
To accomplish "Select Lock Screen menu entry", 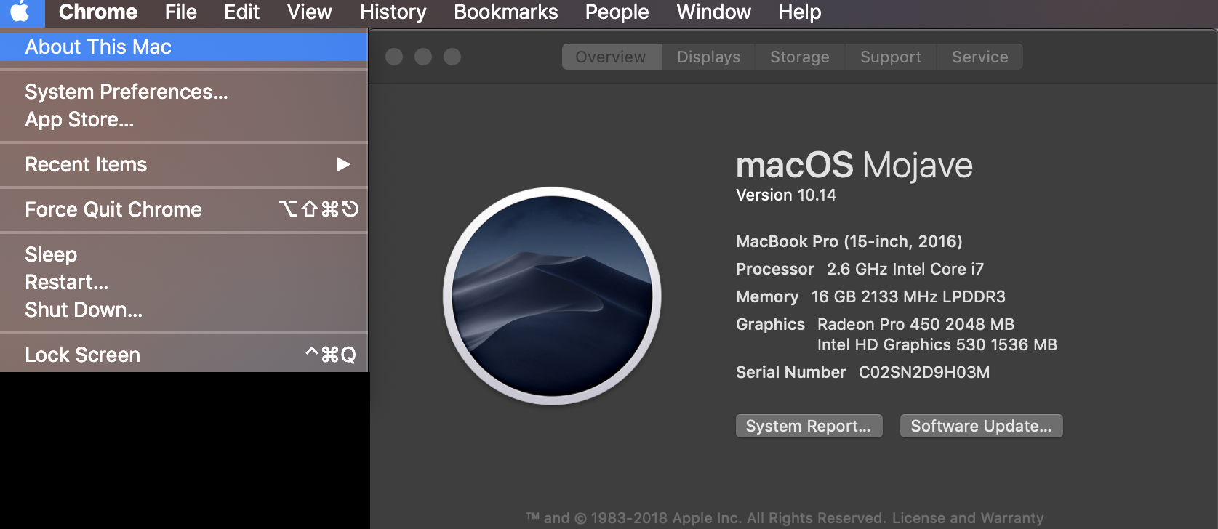I will pos(82,355).
